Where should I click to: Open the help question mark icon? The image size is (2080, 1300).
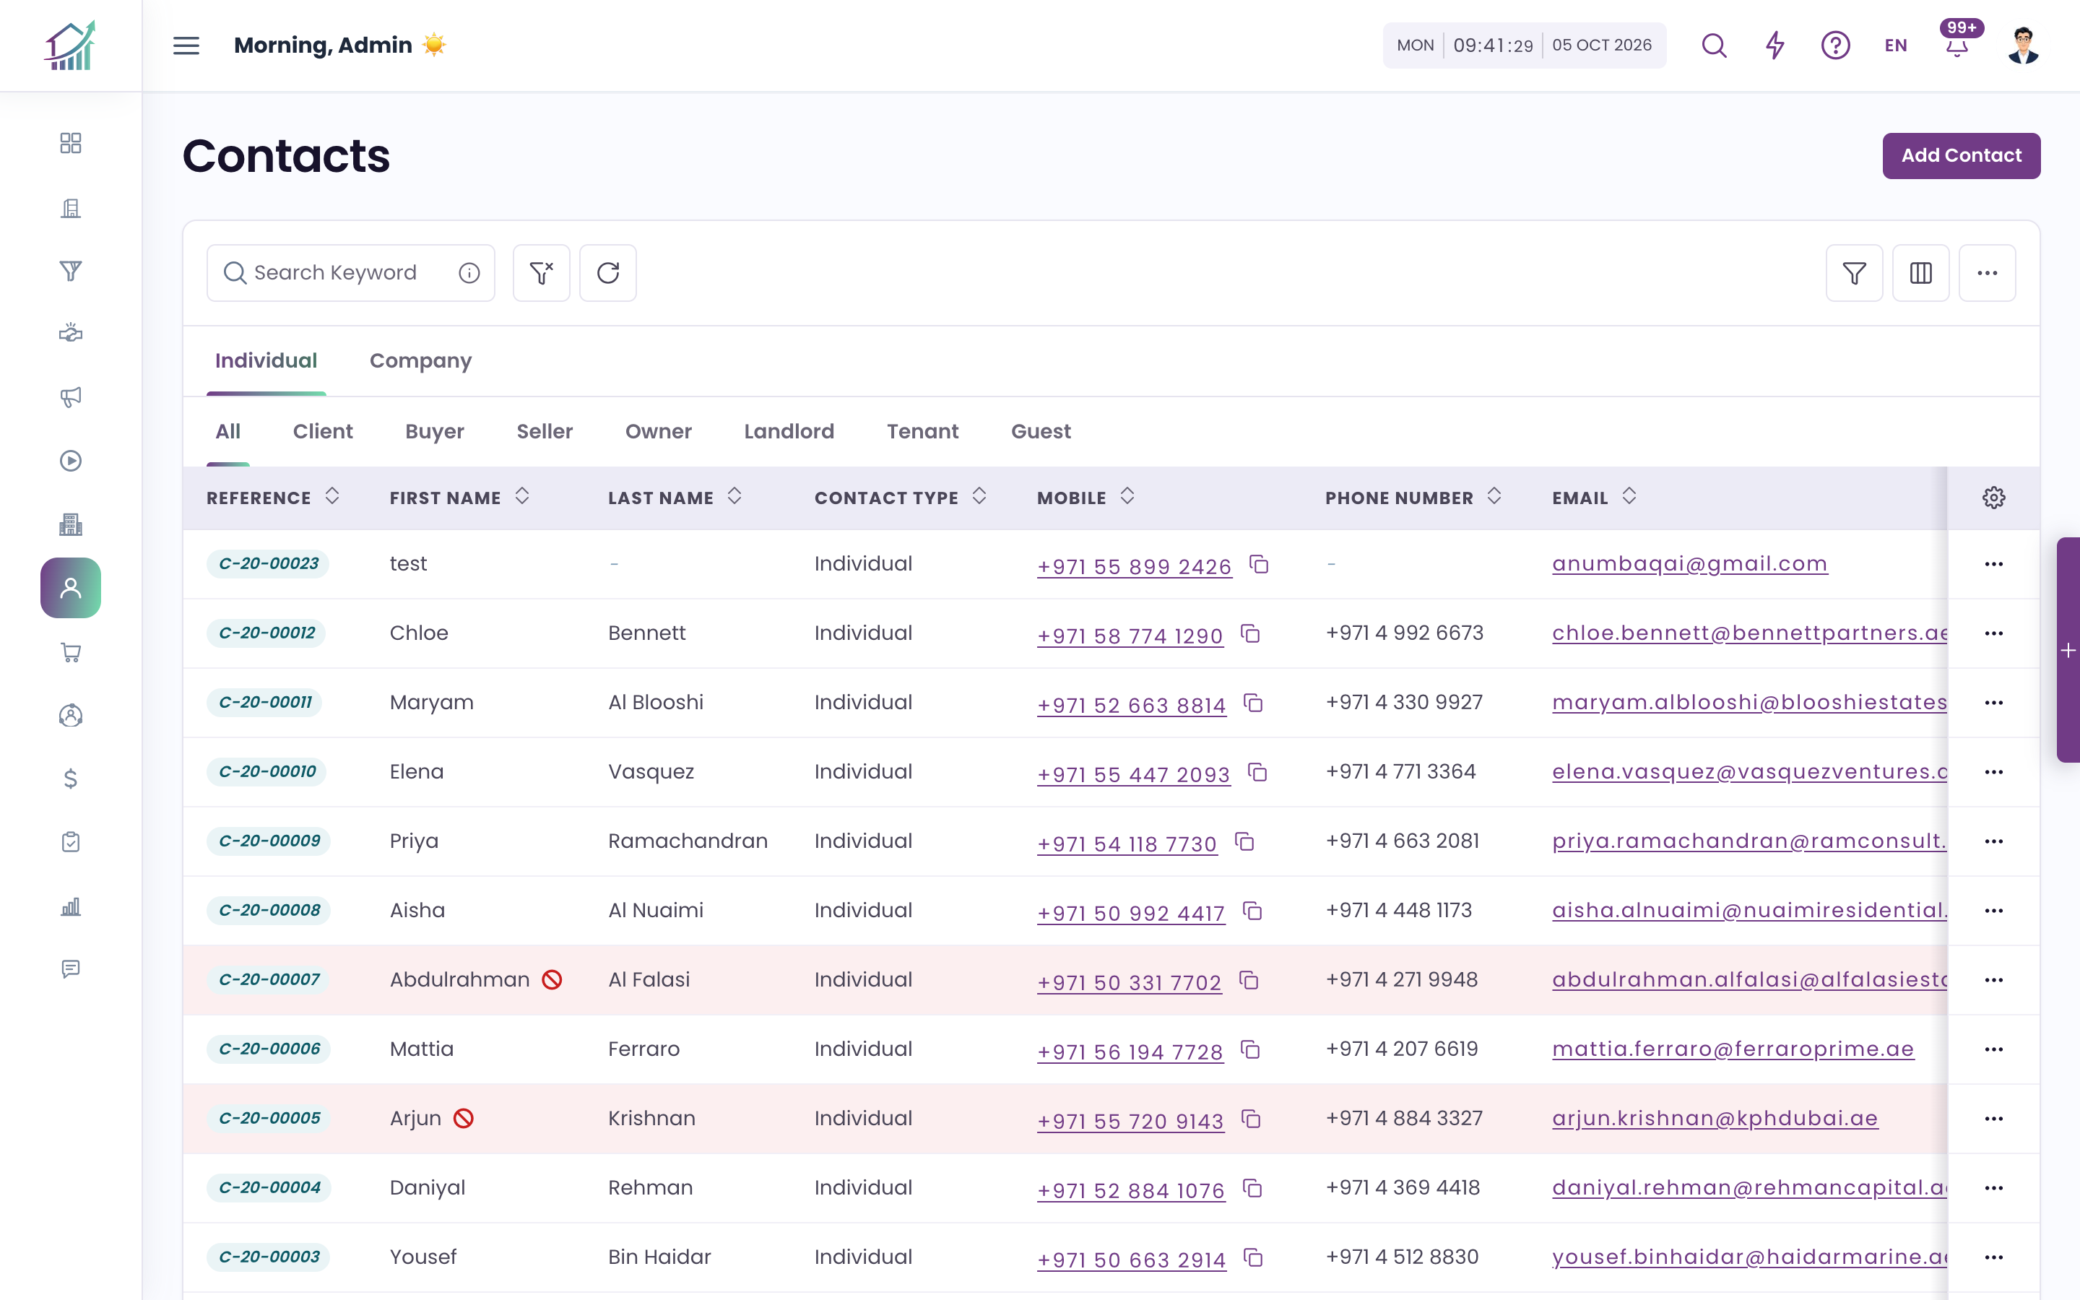1835,45
